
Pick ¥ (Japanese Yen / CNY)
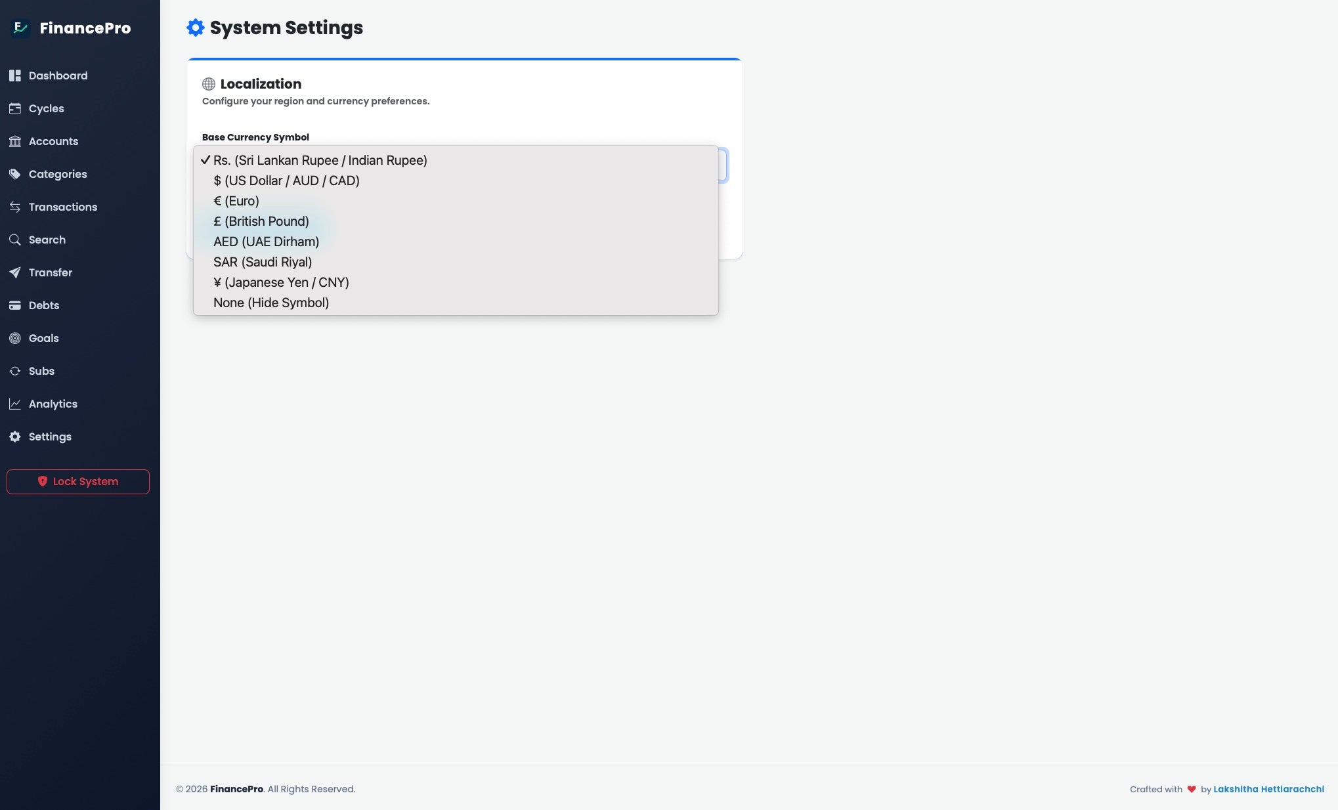pos(456,282)
